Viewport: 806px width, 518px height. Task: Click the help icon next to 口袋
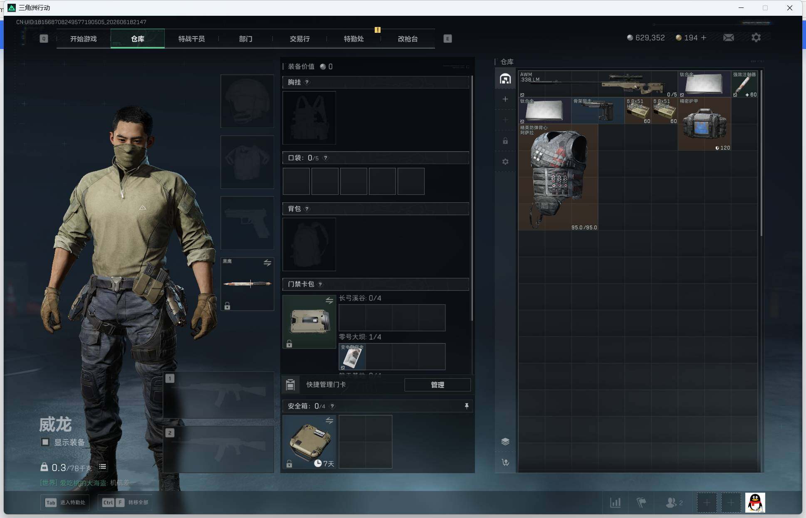coord(326,158)
